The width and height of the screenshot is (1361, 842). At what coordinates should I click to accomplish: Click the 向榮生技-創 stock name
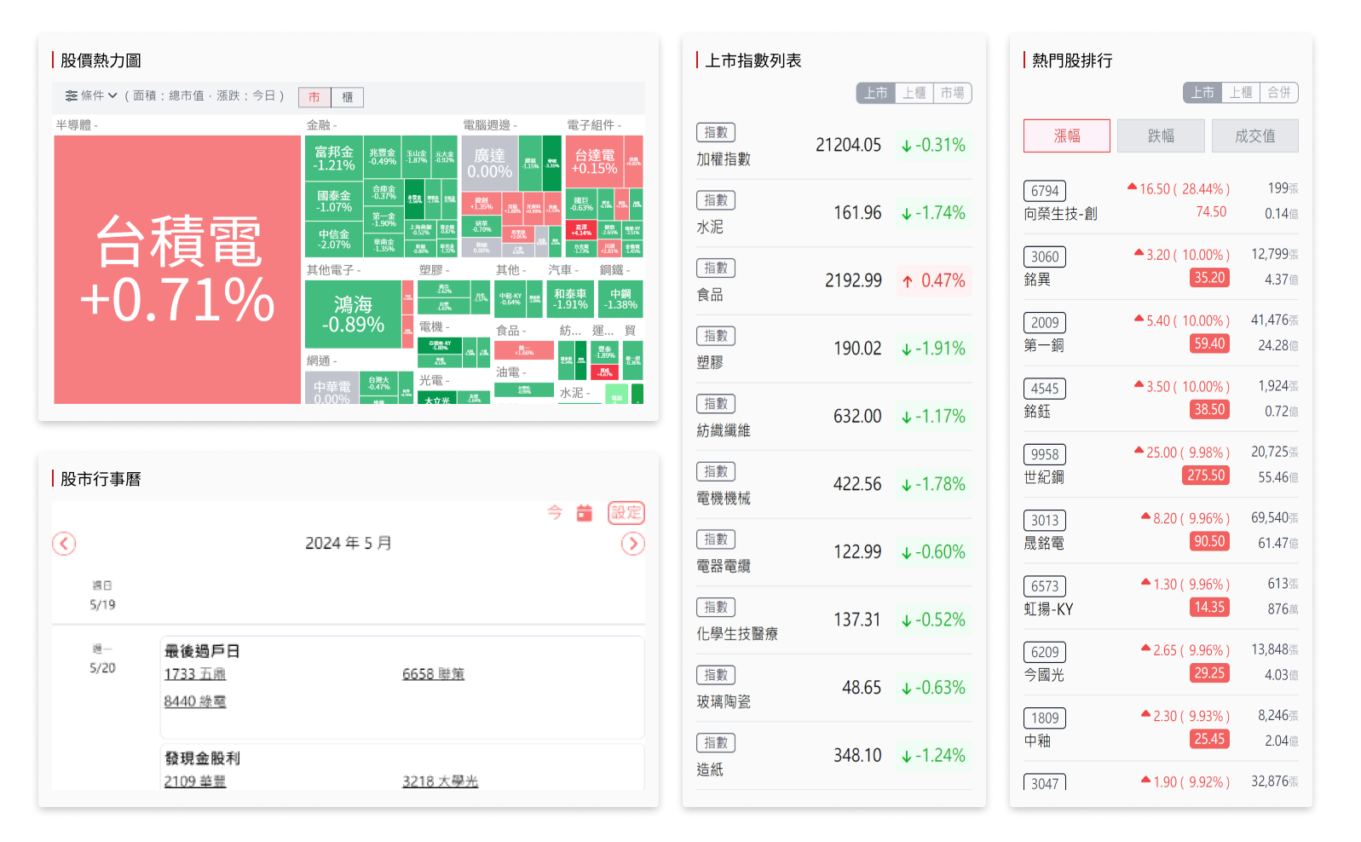click(x=1061, y=214)
